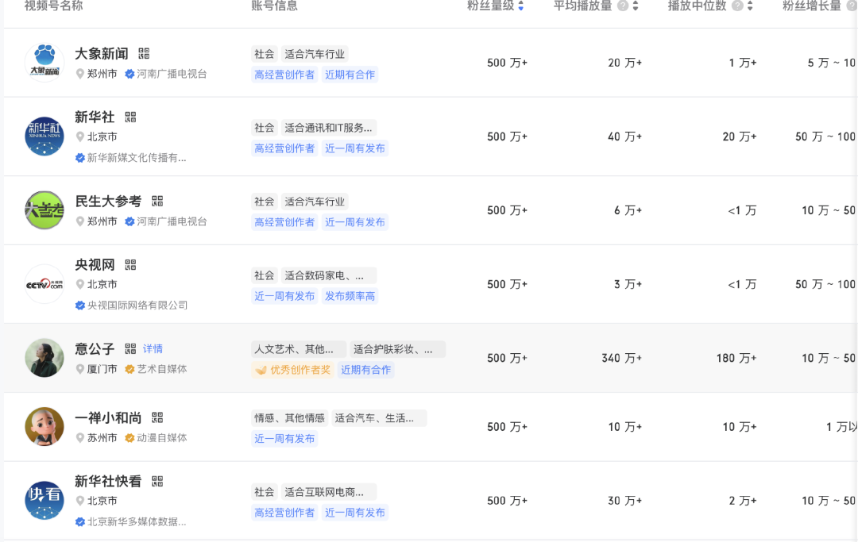Click 高经营创作者 tag in 民生大参考 row
This screenshot has height=542, width=858.
(x=284, y=222)
